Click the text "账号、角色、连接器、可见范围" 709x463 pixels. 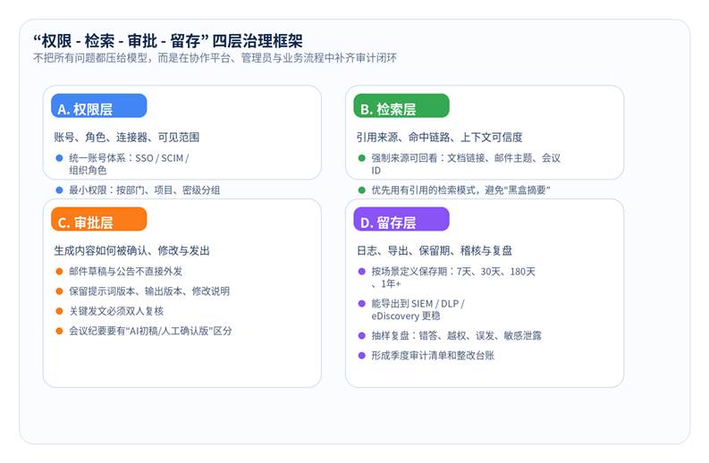point(126,137)
